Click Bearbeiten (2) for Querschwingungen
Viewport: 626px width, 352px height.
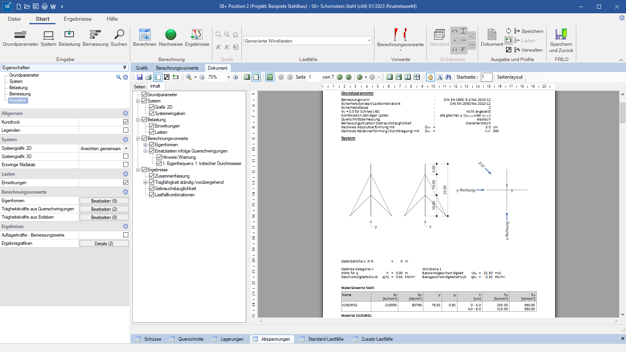tap(104, 209)
